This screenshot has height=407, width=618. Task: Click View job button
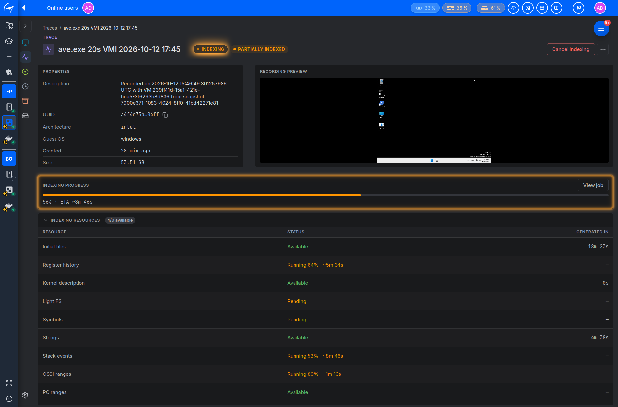pos(593,185)
